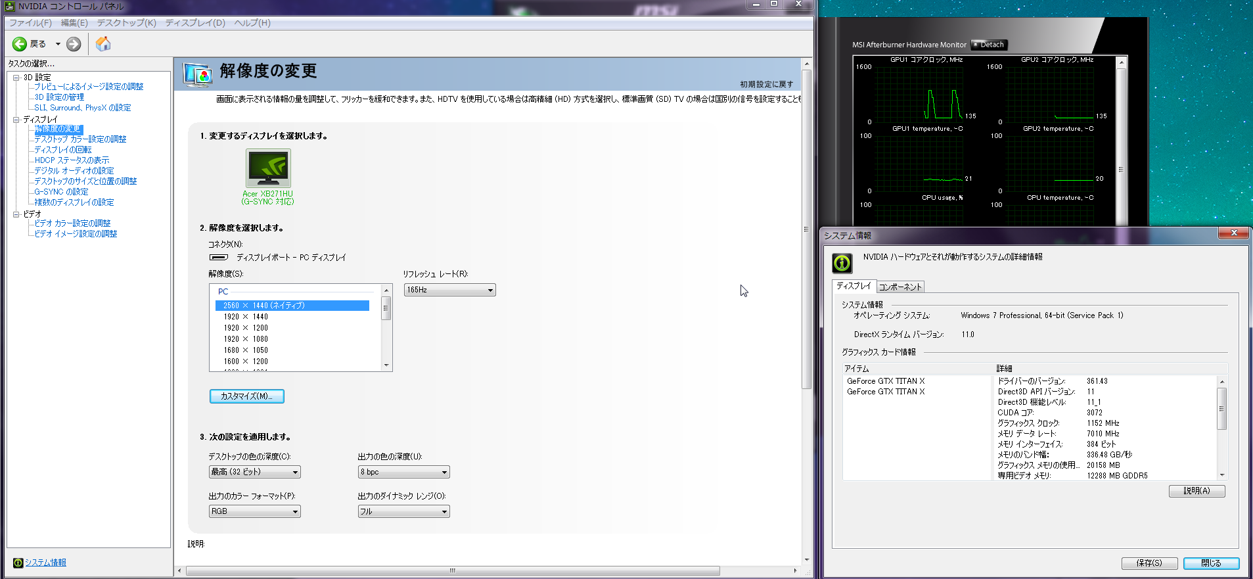Open 出力のダイナミック レンジ dropdown フル

404,511
